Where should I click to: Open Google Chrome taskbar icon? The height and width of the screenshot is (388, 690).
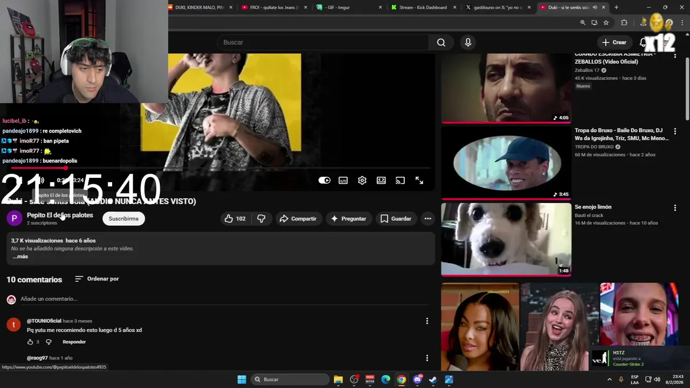point(402,379)
